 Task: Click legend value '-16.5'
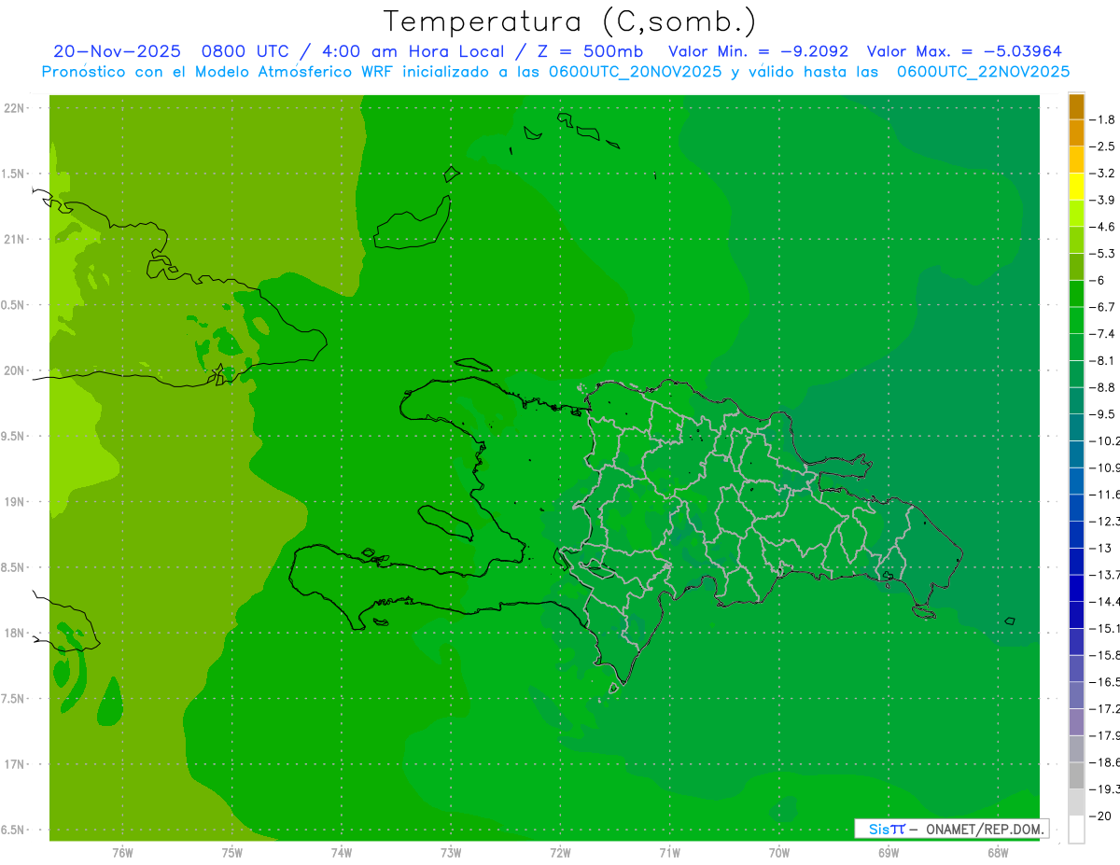pos(1104,682)
